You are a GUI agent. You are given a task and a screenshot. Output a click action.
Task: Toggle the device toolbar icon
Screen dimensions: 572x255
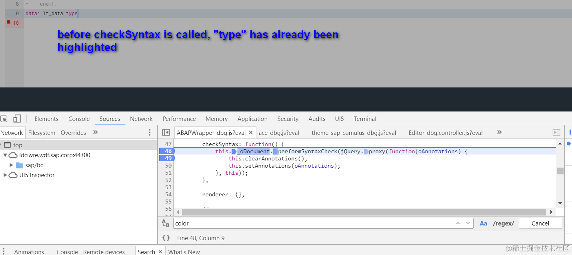(x=17, y=119)
